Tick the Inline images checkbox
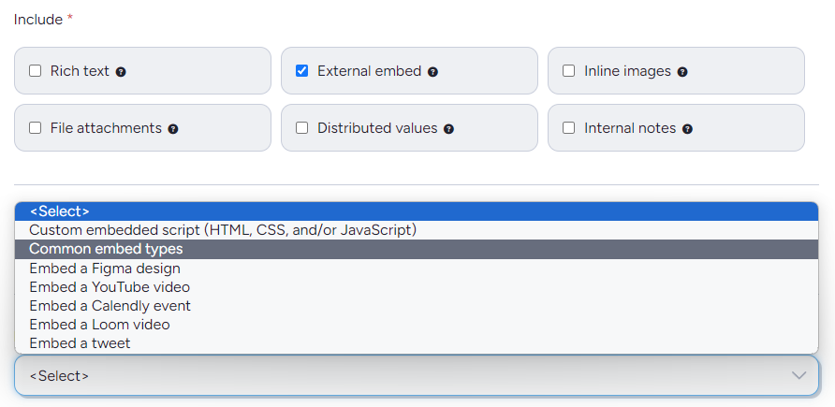Image resolution: width=835 pixels, height=407 pixels. pos(569,71)
